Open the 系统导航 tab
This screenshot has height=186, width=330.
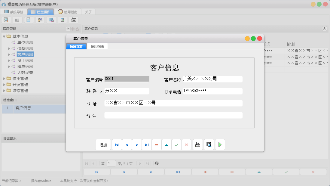(x=14, y=12)
